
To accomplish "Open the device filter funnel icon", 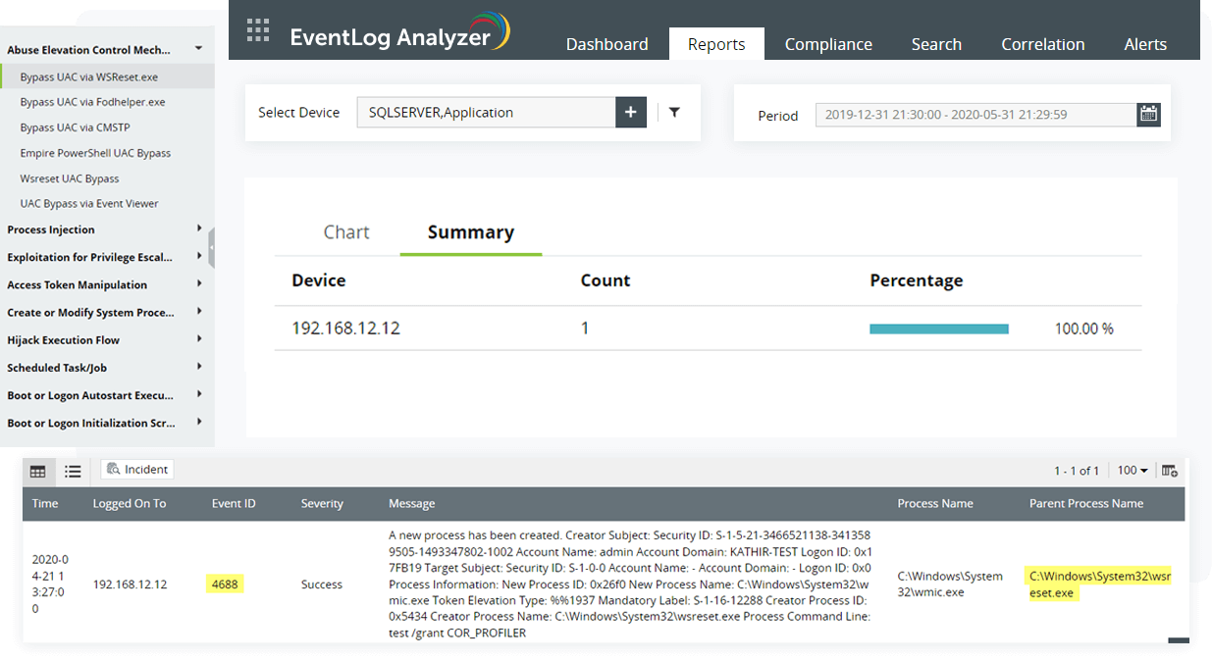I will 674,112.
